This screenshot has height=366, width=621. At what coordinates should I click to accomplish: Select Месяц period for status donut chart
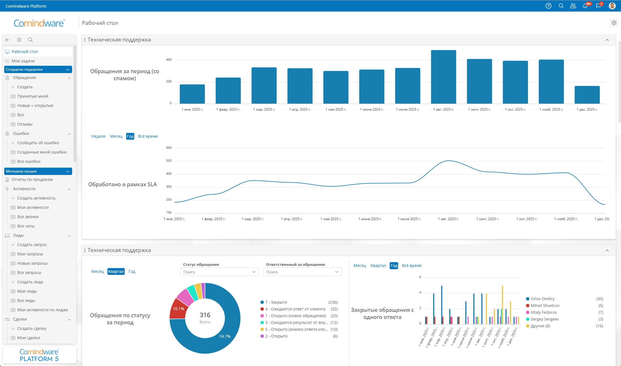[x=98, y=271]
